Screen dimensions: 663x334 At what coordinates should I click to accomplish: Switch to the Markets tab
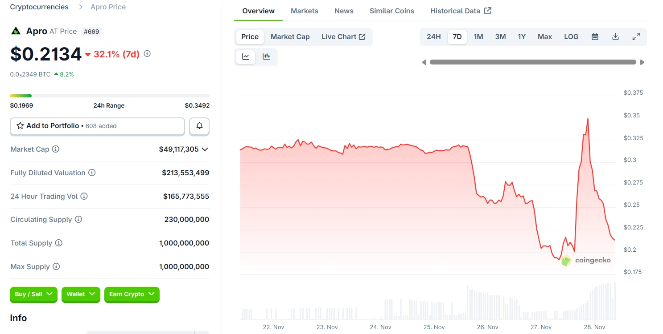(x=305, y=11)
